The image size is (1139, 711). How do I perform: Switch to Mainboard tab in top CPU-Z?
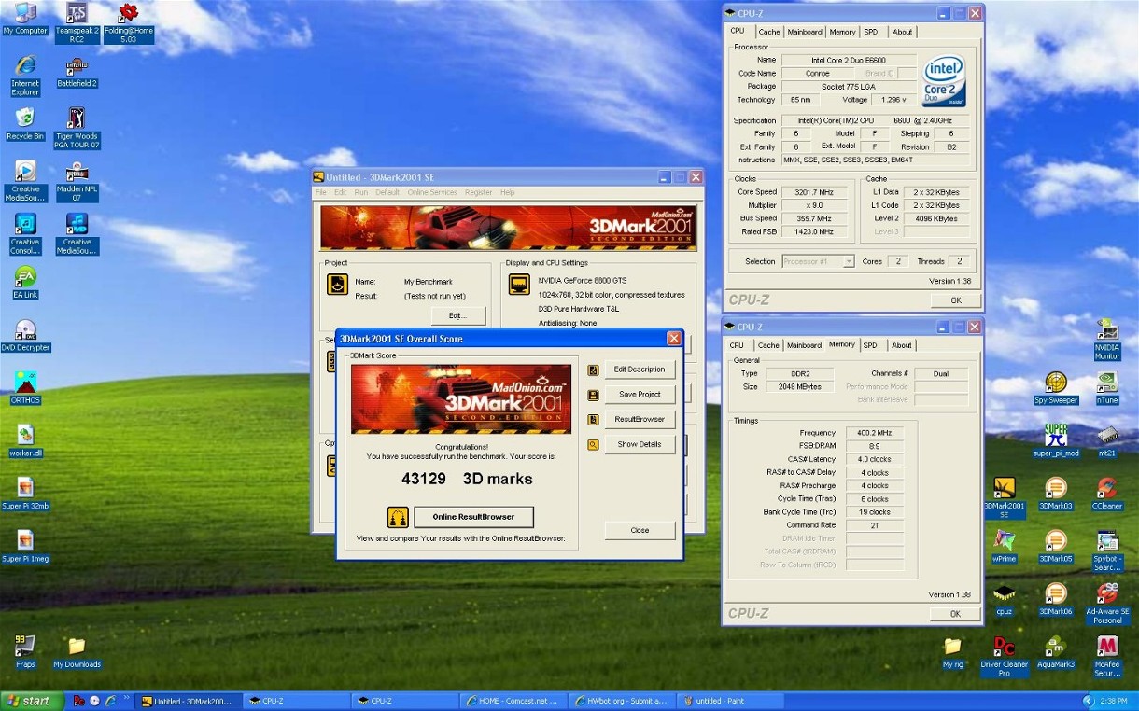[805, 32]
